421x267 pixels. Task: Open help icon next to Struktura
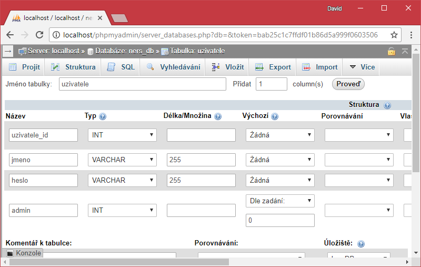pyautogui.click(x=387, y=105)
